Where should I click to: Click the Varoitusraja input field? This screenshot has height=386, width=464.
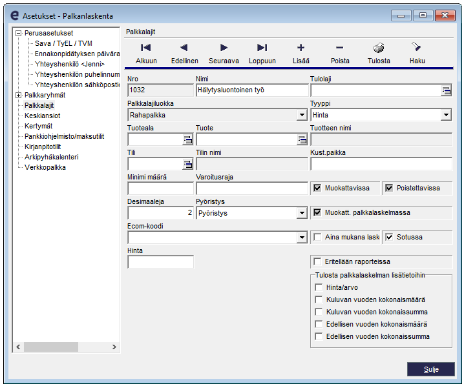click(252, 188)
